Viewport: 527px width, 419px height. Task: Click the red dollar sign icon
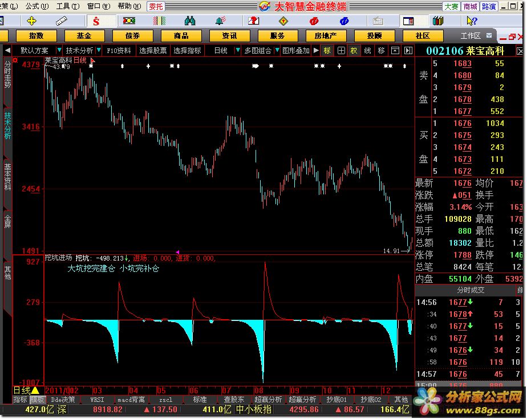coord(96,22)
